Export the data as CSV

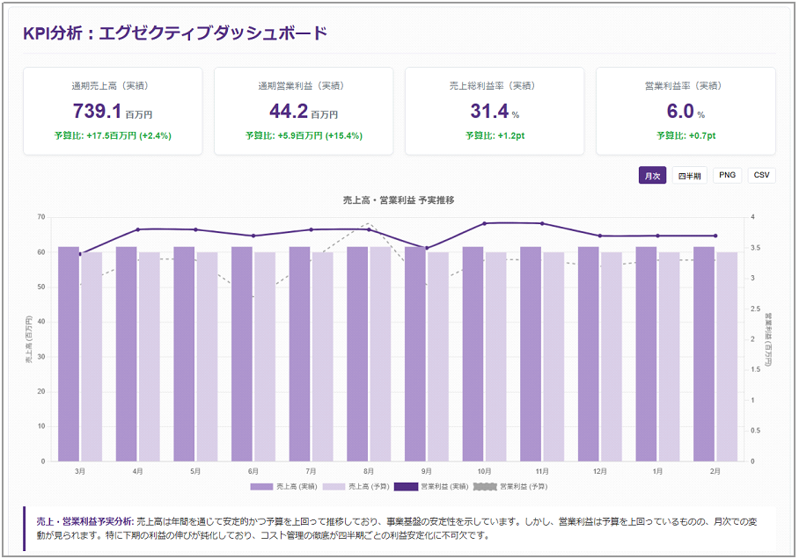pyautogui.click(x=760, y=175)
